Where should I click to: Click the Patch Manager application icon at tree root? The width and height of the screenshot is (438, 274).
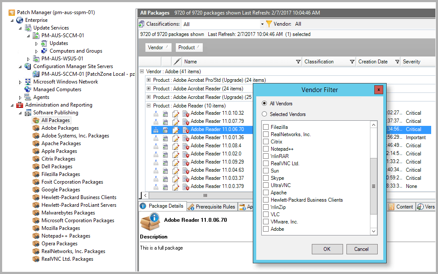pyautogui.click(x=11, y=12)
